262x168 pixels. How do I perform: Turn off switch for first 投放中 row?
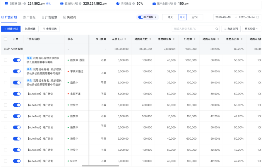click(x=17, y=60)
